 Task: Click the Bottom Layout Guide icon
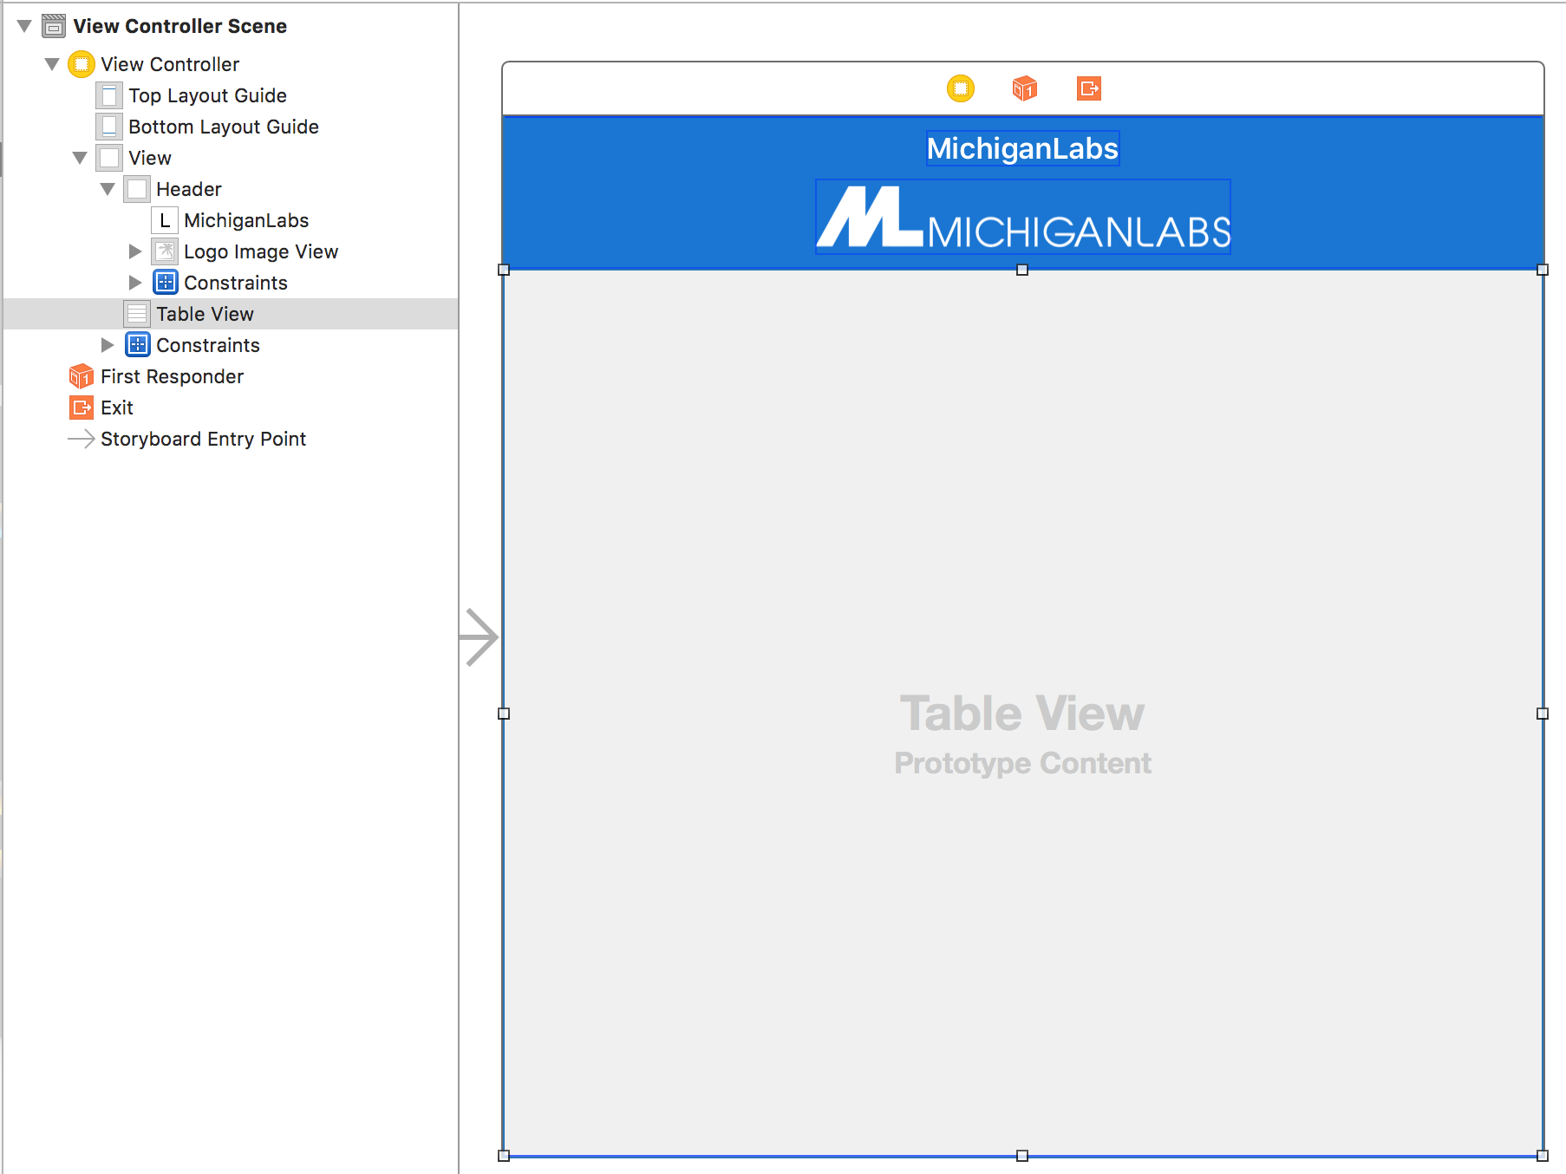click(x=109, y=127)
